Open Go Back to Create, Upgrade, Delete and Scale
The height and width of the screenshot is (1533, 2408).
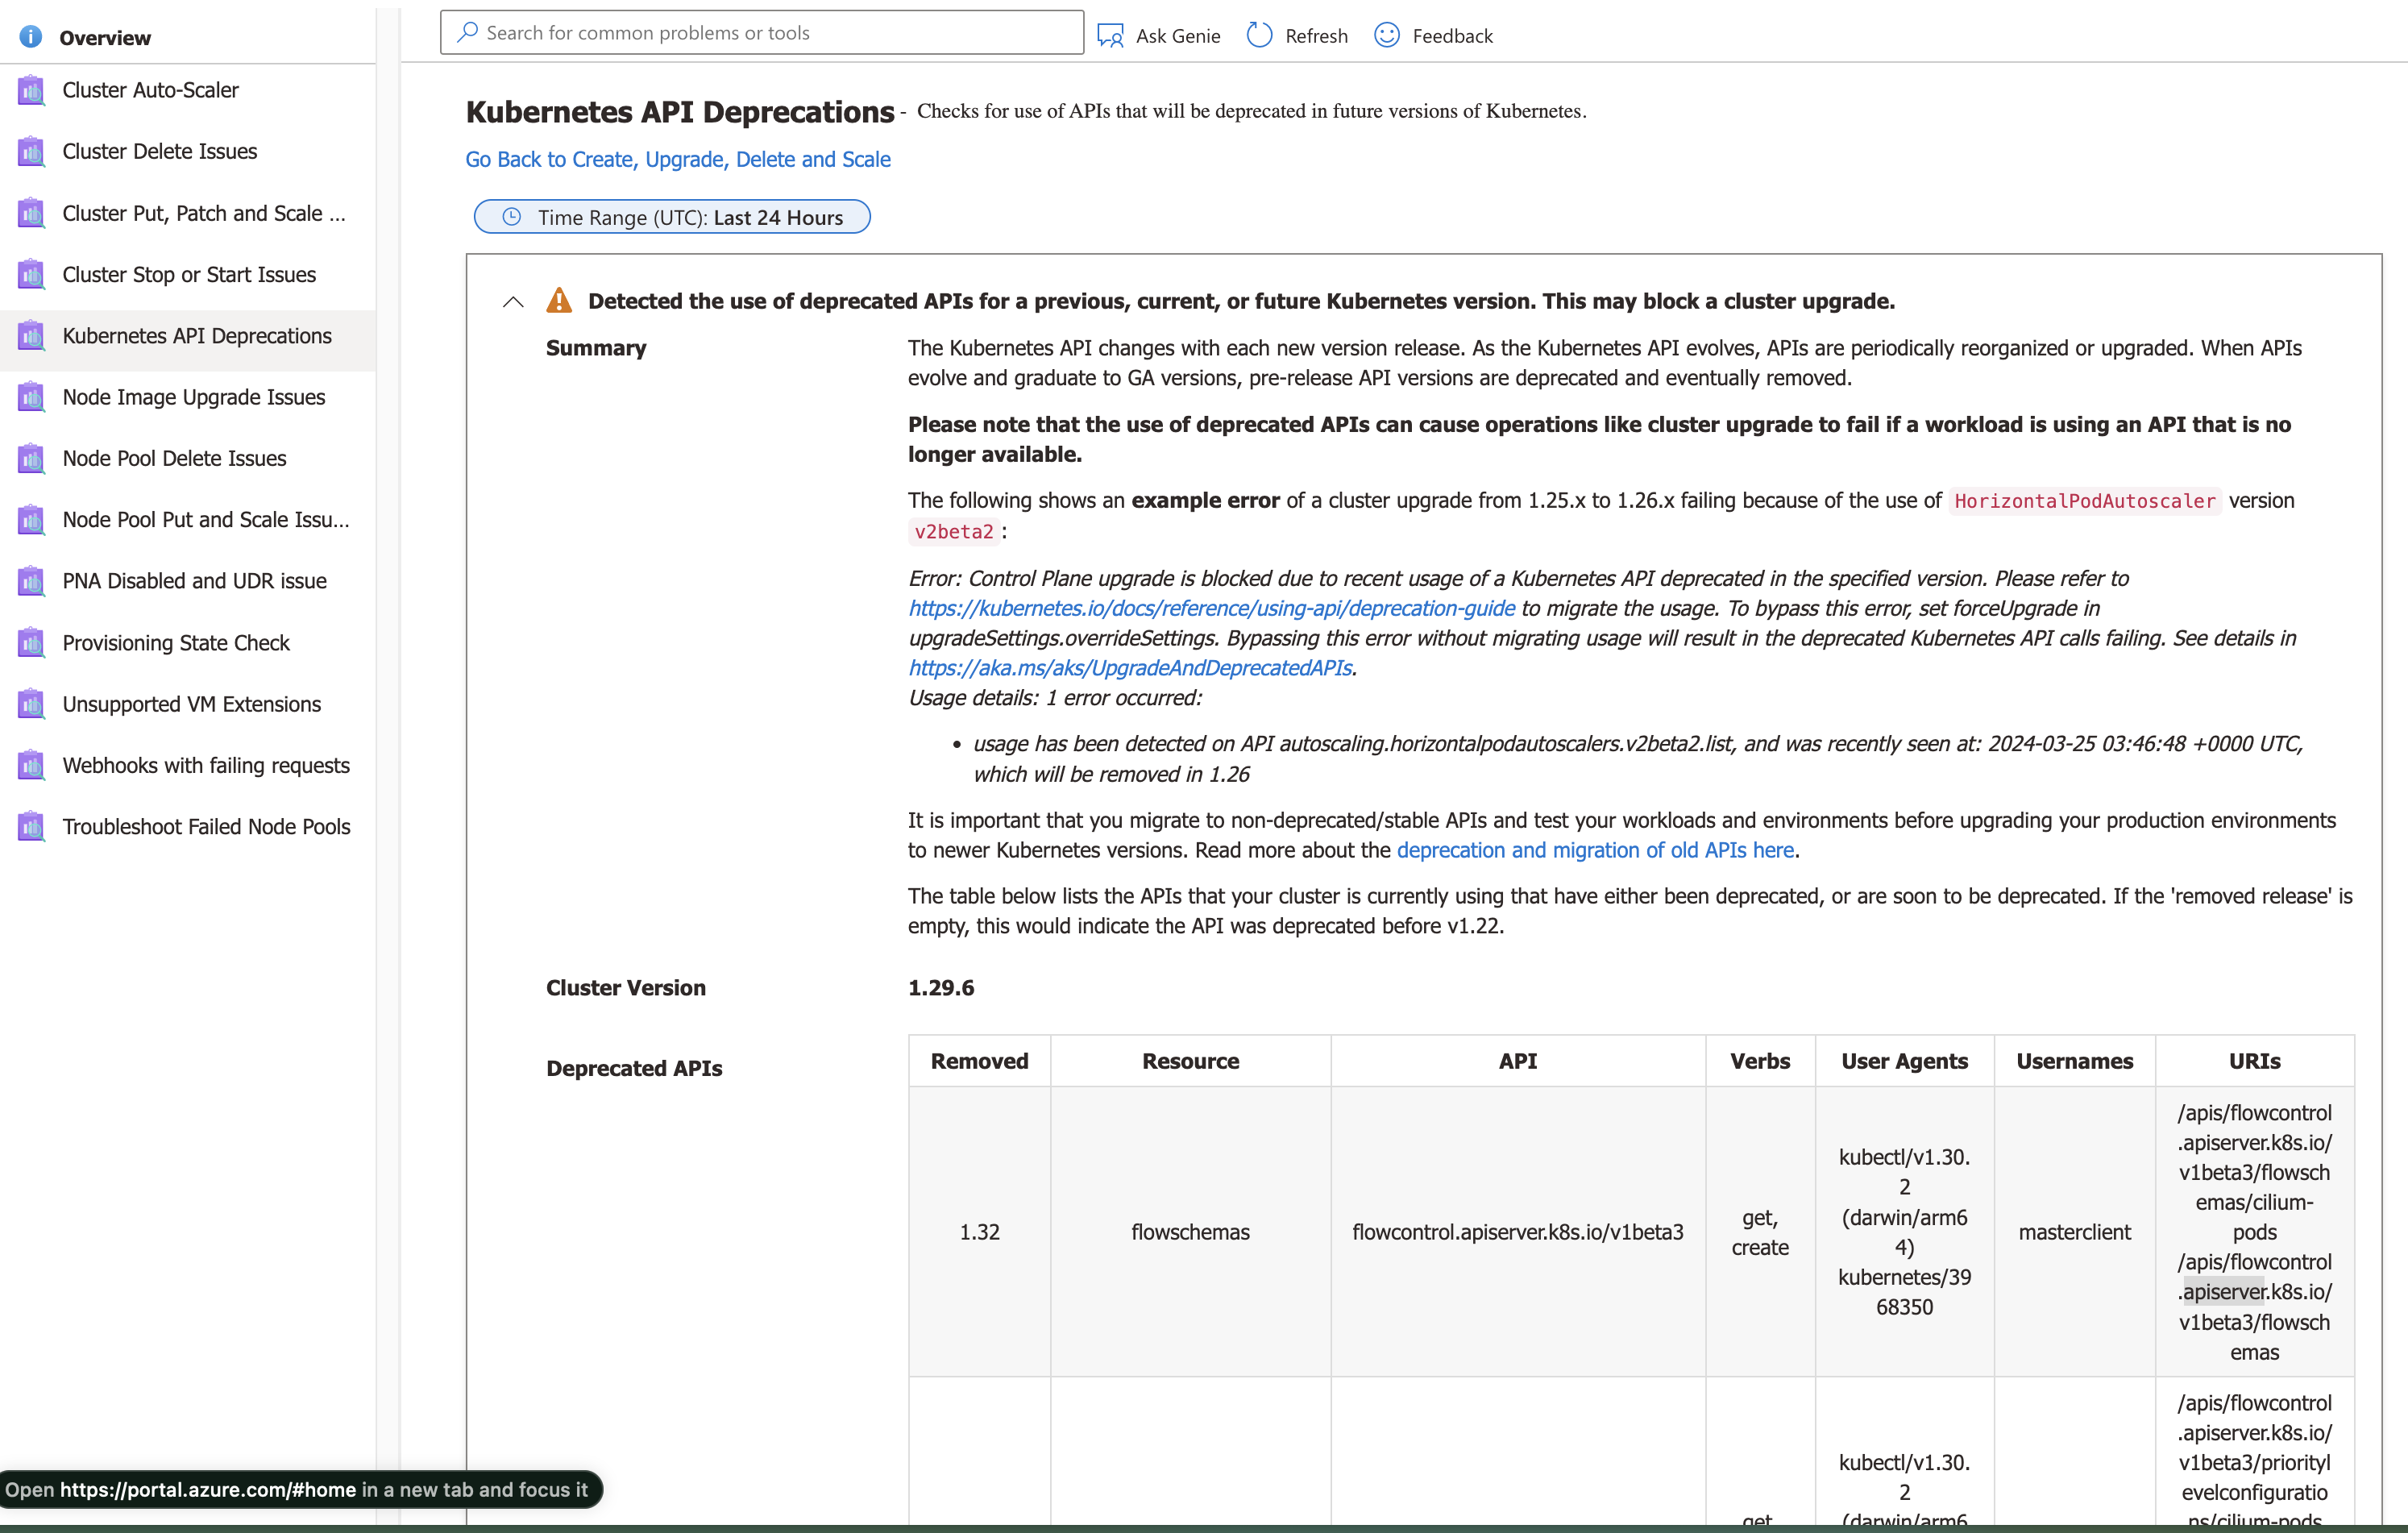pyautogui.click(x=677, y=159)
